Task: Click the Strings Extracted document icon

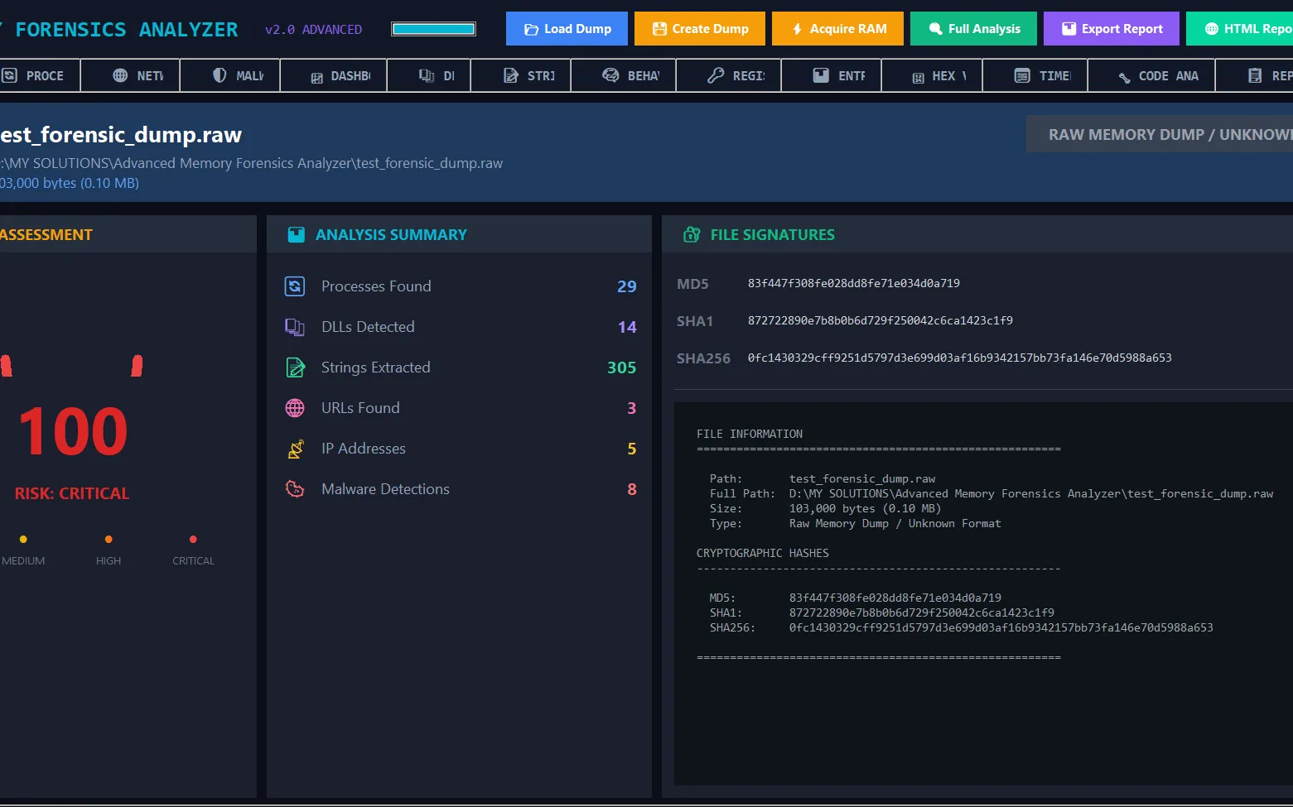Action: [x=295, y=367]
